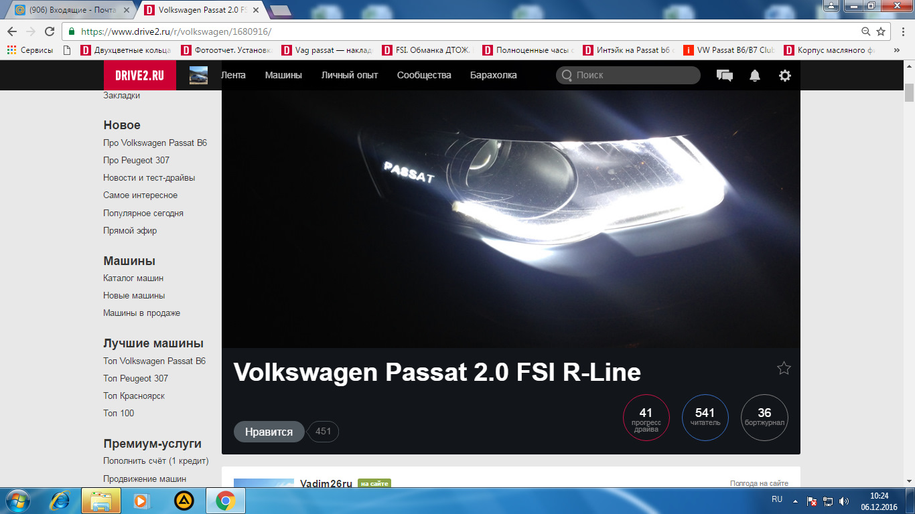The width and height of the screenshot is (915, 514).
Task: Open Личный опыт menu item
Action: point(350,75)
